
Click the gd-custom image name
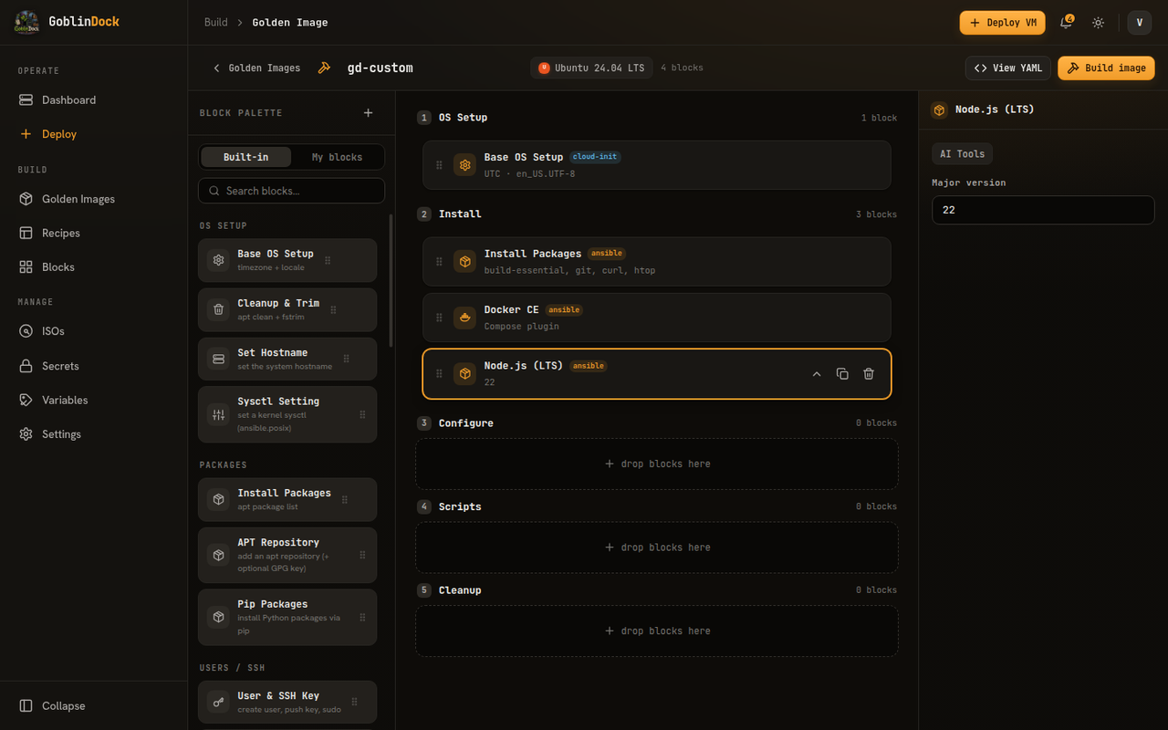380,68
